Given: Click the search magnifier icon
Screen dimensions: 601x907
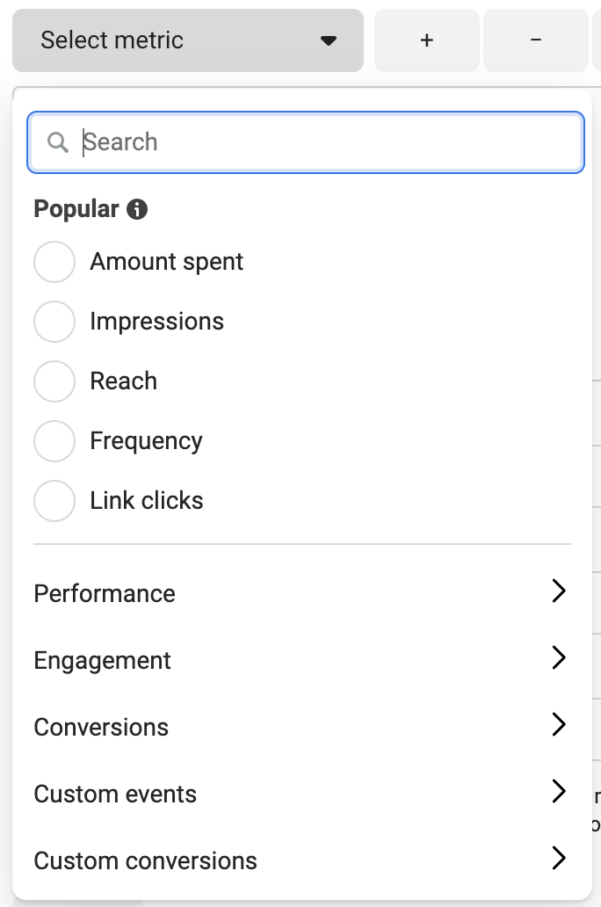Looking at the screenshot, I should point(58,141).
